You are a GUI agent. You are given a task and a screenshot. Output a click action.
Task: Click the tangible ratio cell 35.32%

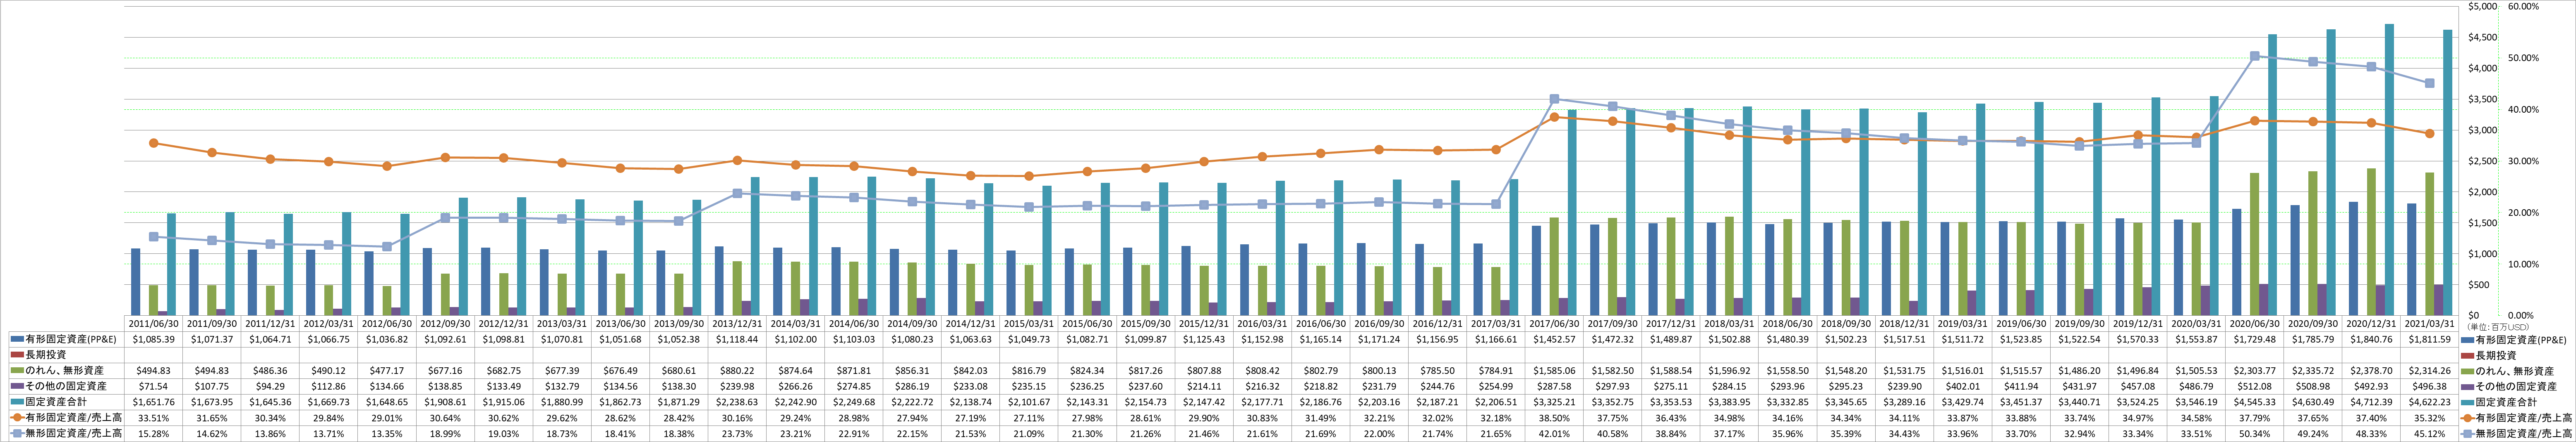pyautogui.click(x=2431, y=417)
